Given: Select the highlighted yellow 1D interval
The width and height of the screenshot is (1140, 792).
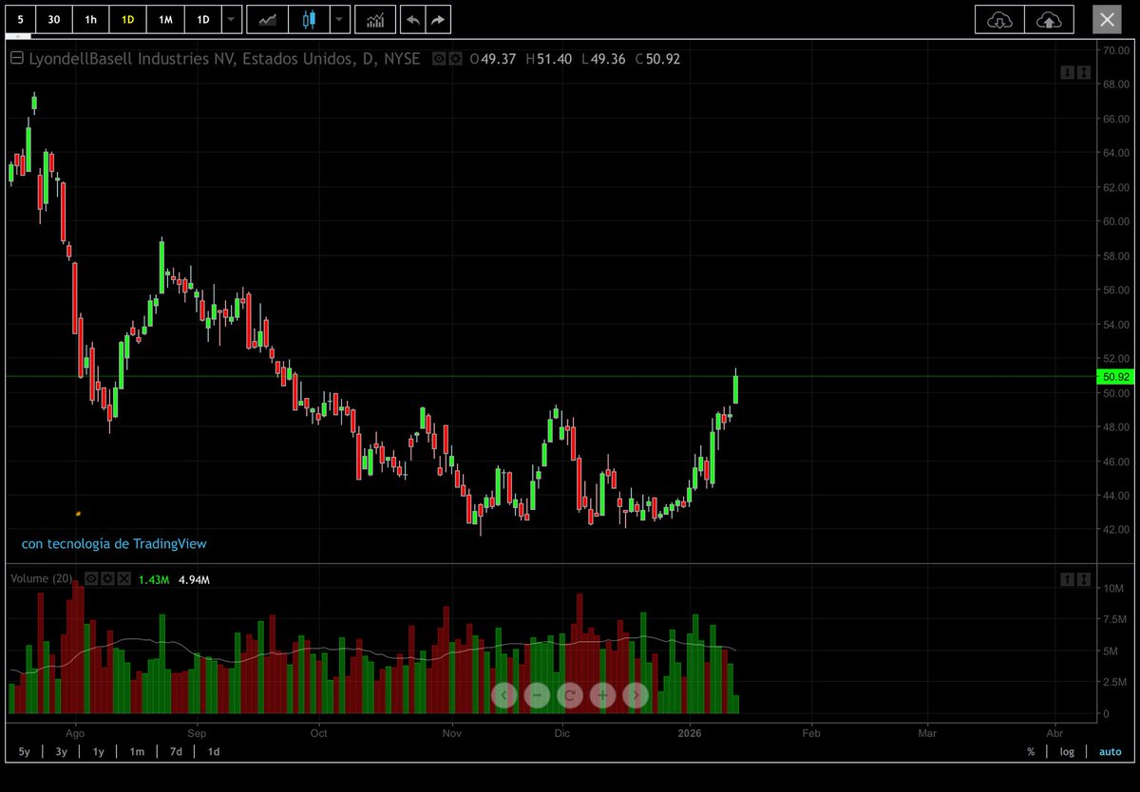Looking at the screenshot, I should point(128,19).
